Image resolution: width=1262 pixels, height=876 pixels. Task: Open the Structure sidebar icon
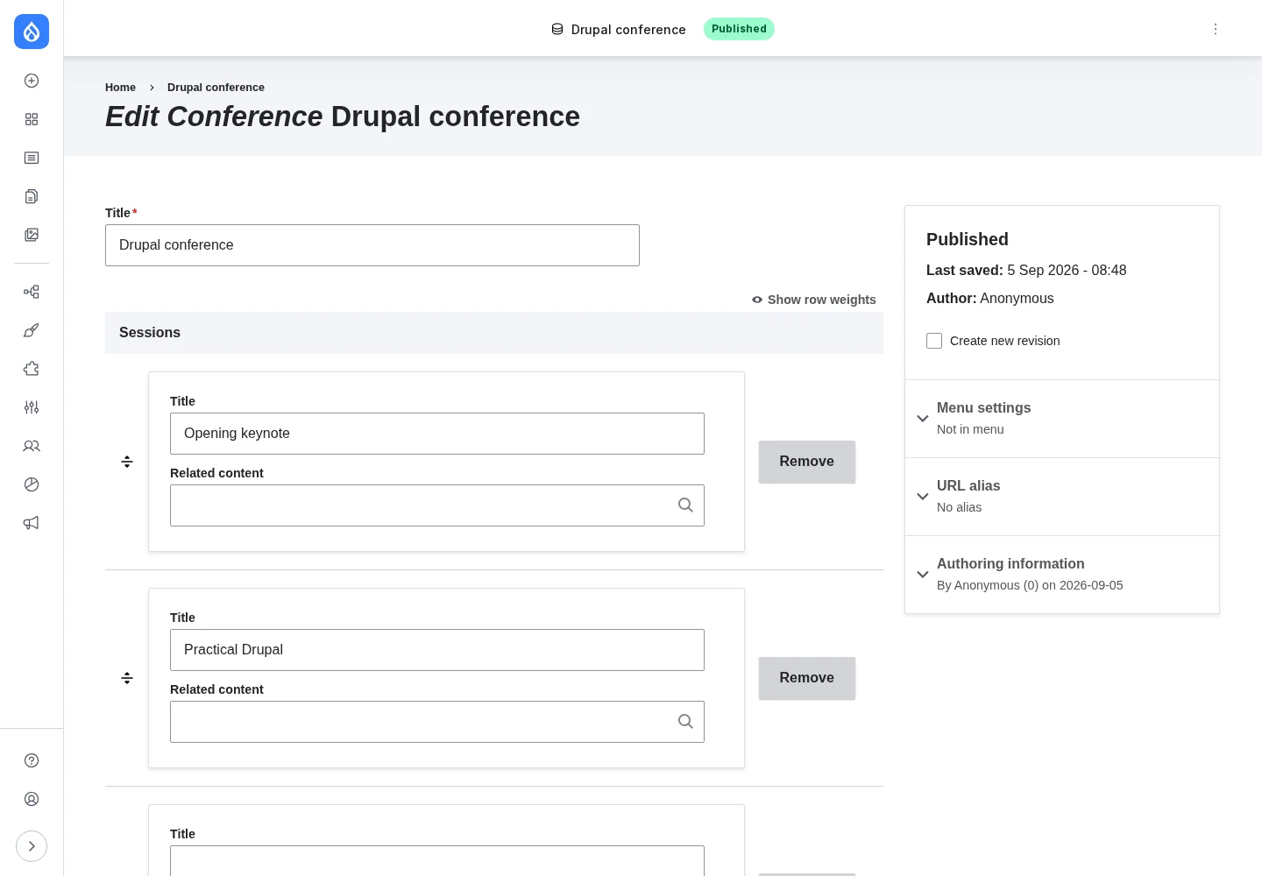click(x=32, y=292)
